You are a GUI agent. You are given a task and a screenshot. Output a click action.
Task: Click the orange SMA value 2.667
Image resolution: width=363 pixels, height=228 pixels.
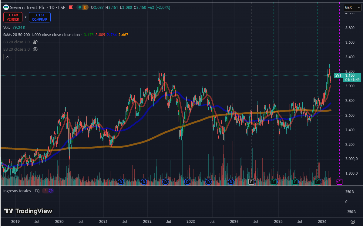click(x=123, y=35)
